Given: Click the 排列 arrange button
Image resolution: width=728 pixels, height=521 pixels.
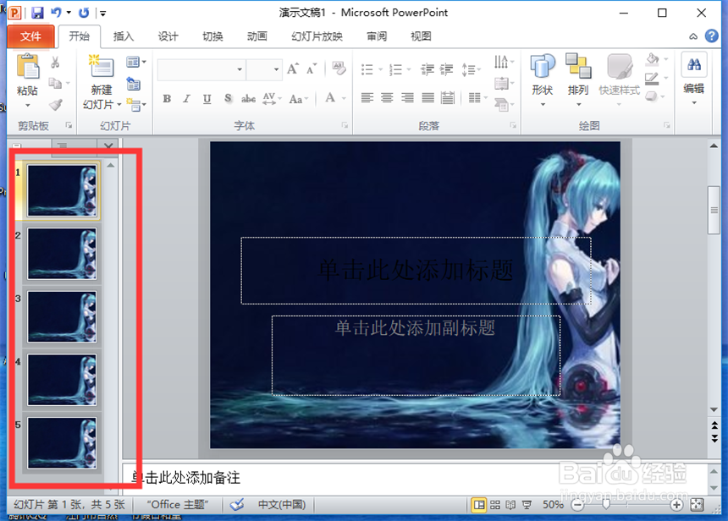Looking at the screenshot, I should click(x=578, y=80).
